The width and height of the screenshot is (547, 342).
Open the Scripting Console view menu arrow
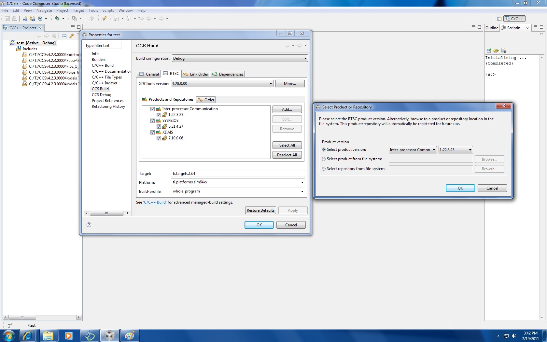pos(541,34)
